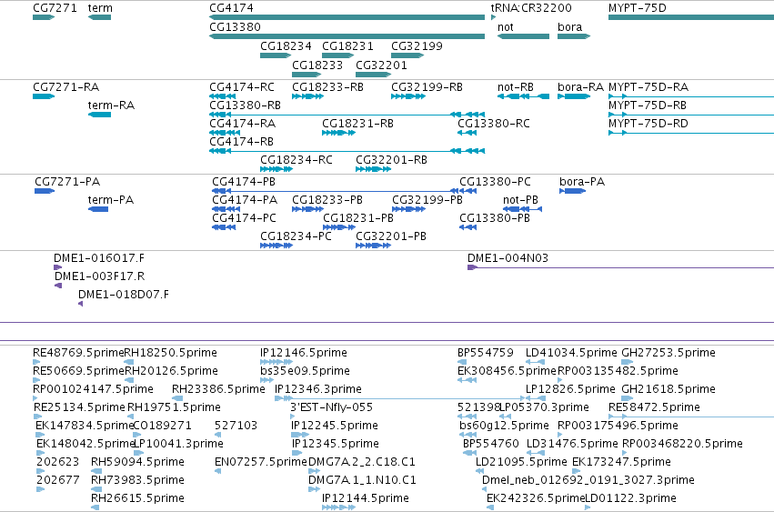Select the DME1-003F17.R feature label
Viewport: 774px width, 512px height.
[x=100, y=276]
